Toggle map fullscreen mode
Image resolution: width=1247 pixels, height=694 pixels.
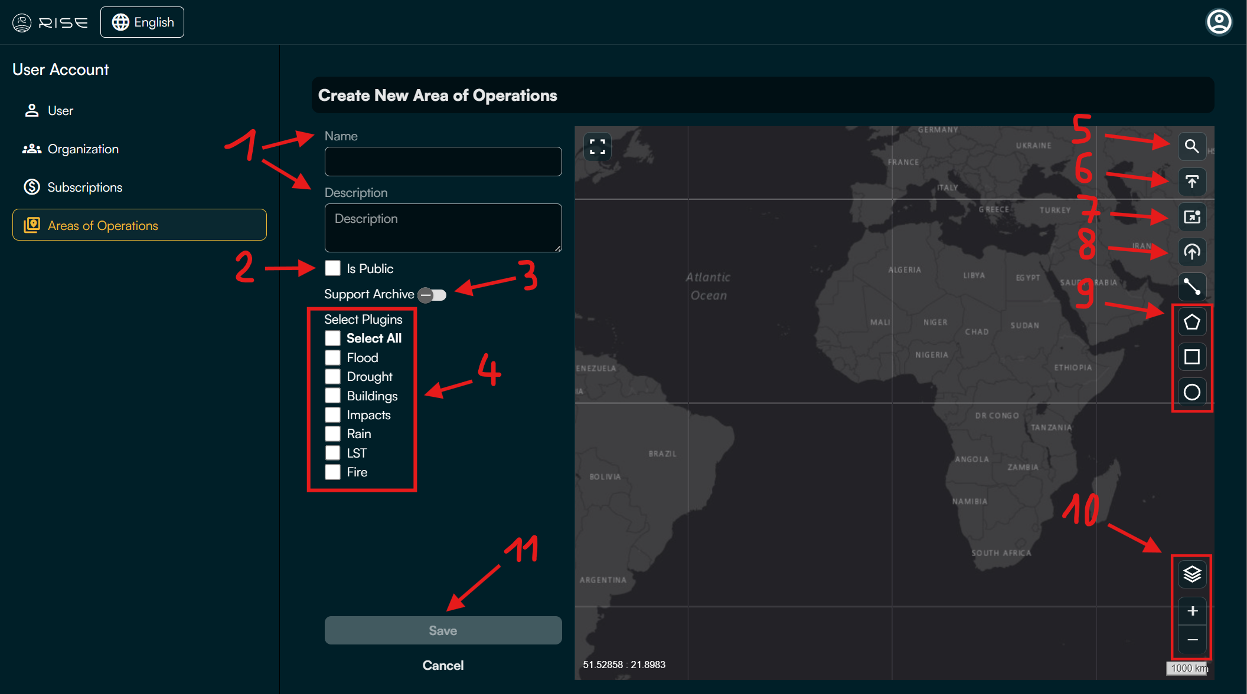[597, 146]
